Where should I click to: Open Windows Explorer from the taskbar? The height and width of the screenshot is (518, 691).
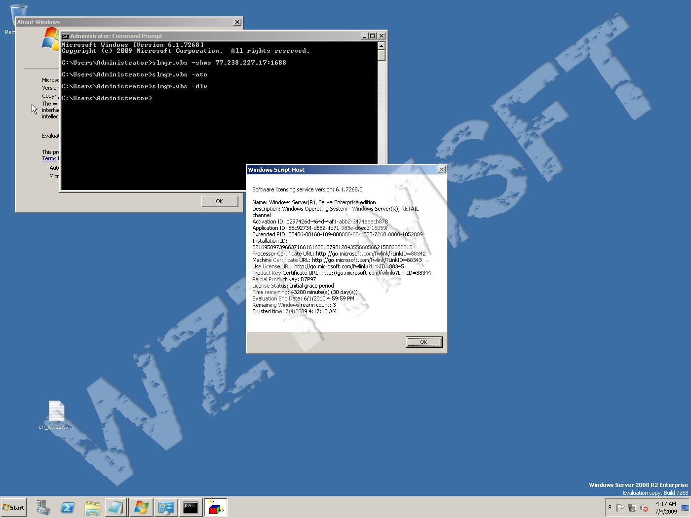92,507
